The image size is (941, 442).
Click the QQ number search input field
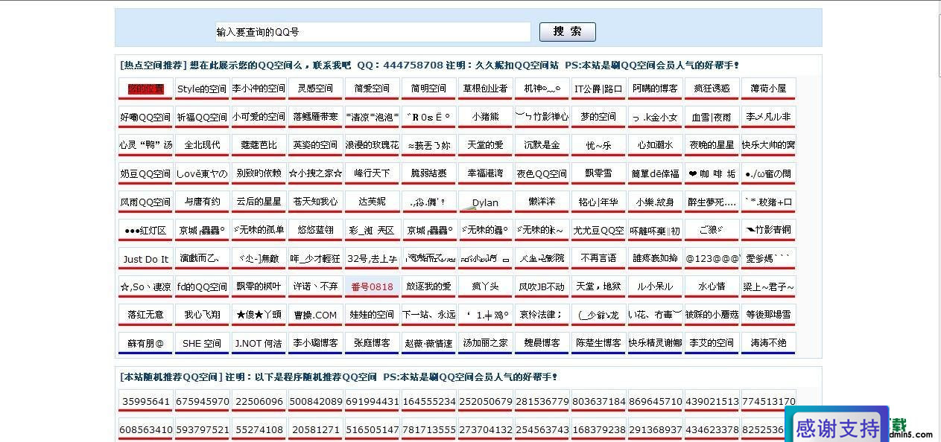pyautogui.click(x=373, y=32)
